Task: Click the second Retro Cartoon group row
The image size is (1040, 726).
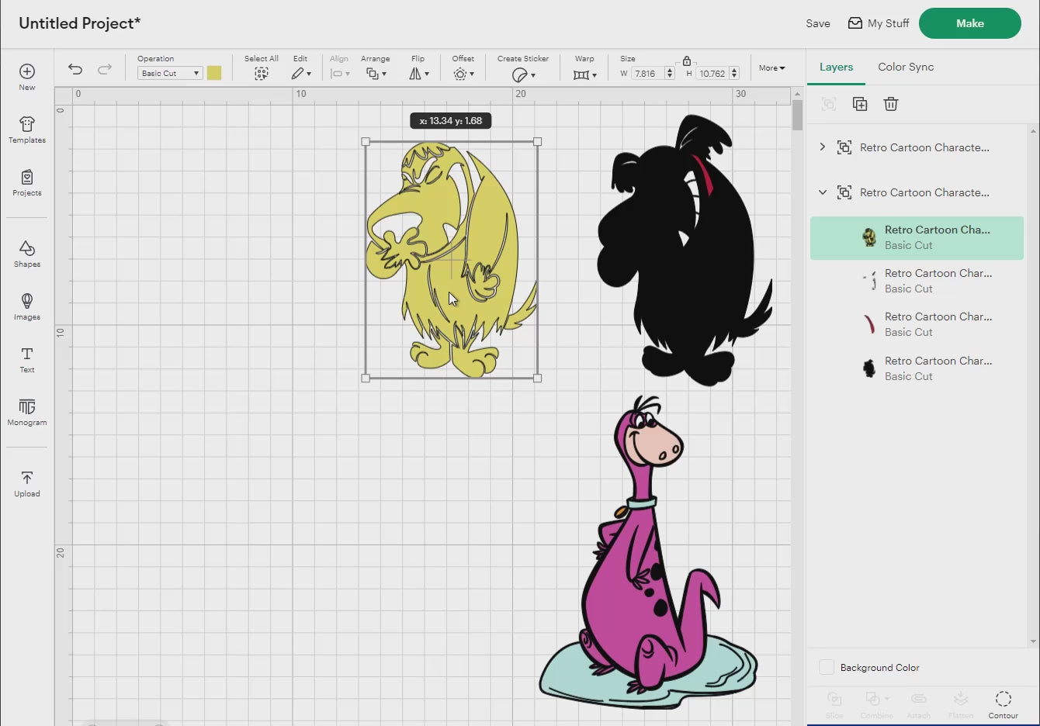Action: coord(917,192)
